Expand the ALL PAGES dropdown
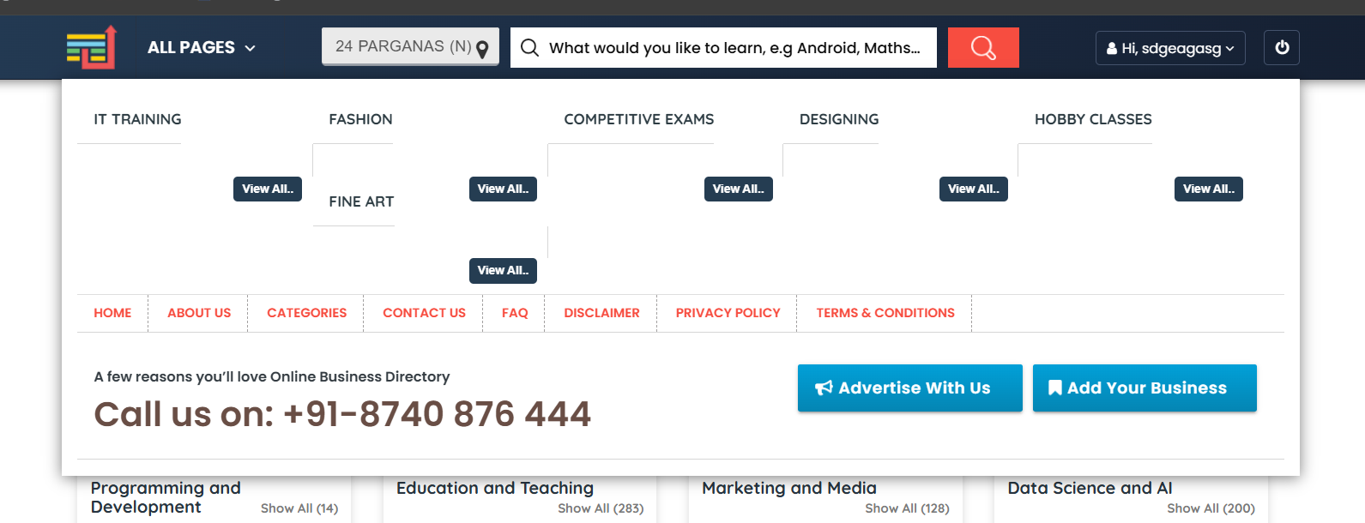The image size is (1365, 523). point(202,48)
